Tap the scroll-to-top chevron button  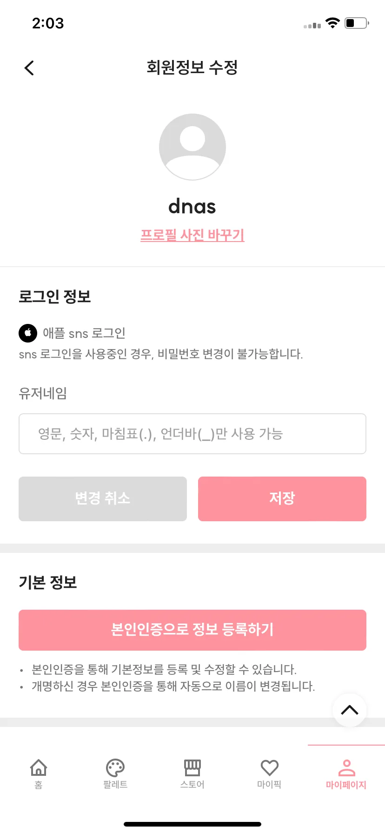pos(350,710)
